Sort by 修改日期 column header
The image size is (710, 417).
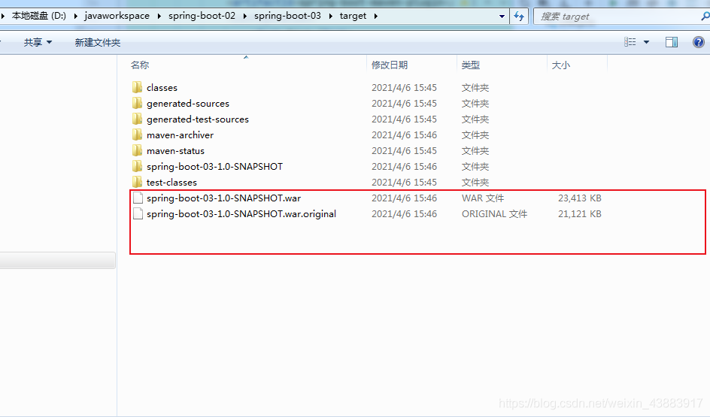pos(390,65)
